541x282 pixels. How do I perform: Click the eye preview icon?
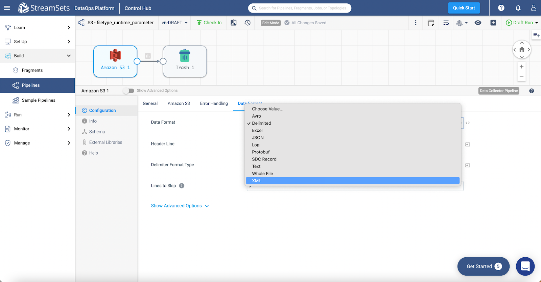pyautogui.click(x=478, y=23)
